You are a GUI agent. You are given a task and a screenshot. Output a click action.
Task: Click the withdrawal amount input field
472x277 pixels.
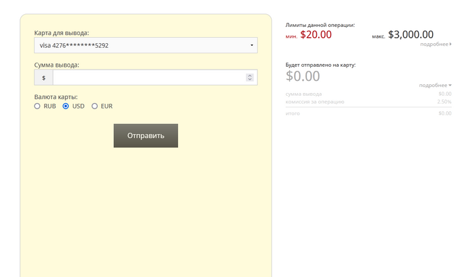(x=150, y=78)
